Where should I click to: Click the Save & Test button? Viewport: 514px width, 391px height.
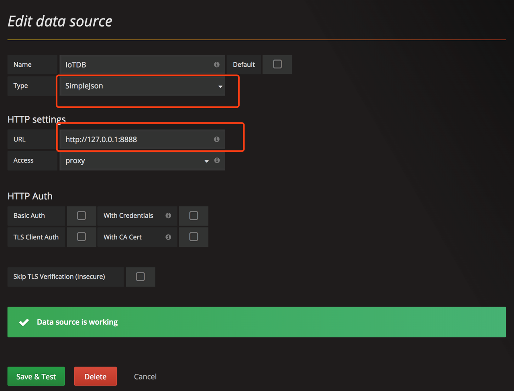pos(36,377)
